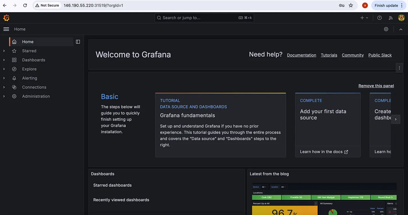Click the Home breadcrumb text
Viewport: 408px width, 215px height.
pos(20,29)
